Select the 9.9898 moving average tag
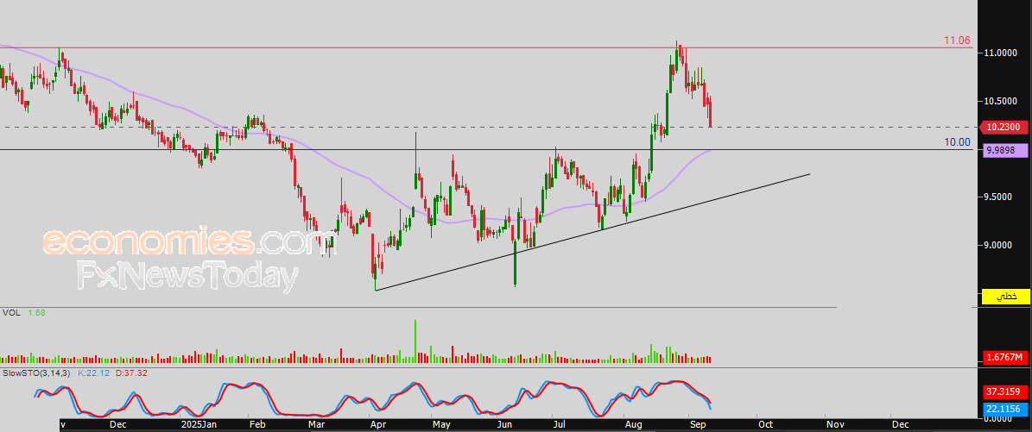This screenshot has width=1032, height=432. (1004, 151)
